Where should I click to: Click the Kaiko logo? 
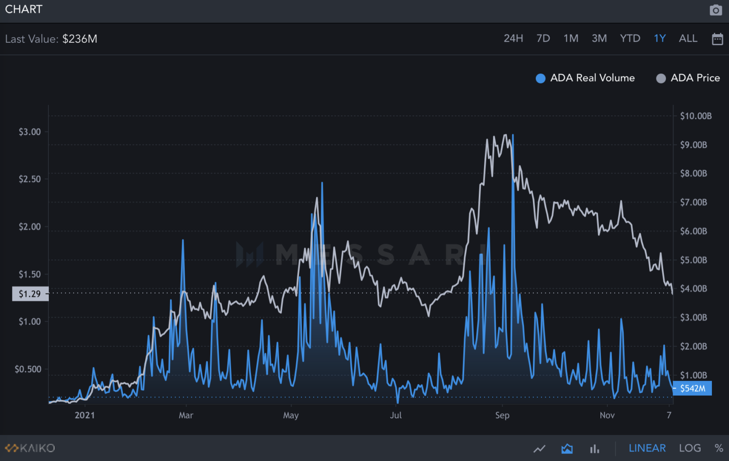tap(30, 448)
